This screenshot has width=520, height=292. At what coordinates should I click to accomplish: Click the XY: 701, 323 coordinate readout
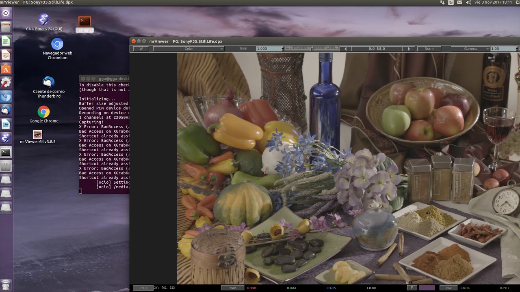(x=165, y=288)
